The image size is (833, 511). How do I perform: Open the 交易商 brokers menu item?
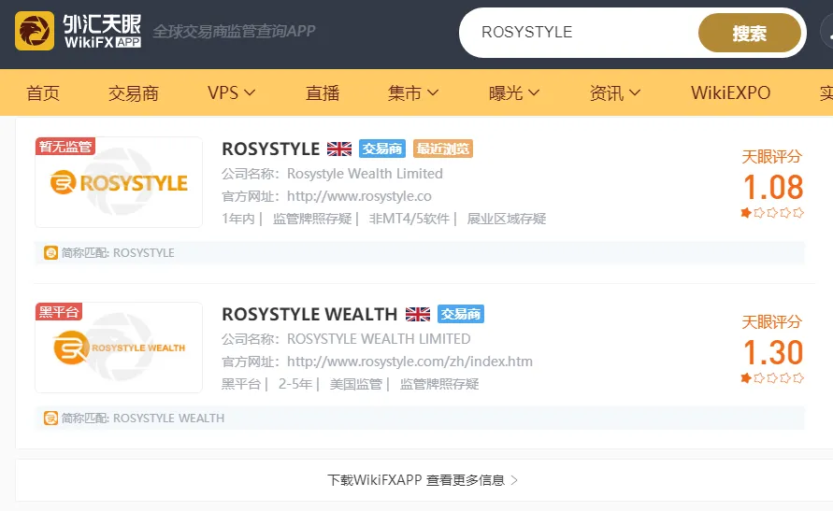(134, 92)
